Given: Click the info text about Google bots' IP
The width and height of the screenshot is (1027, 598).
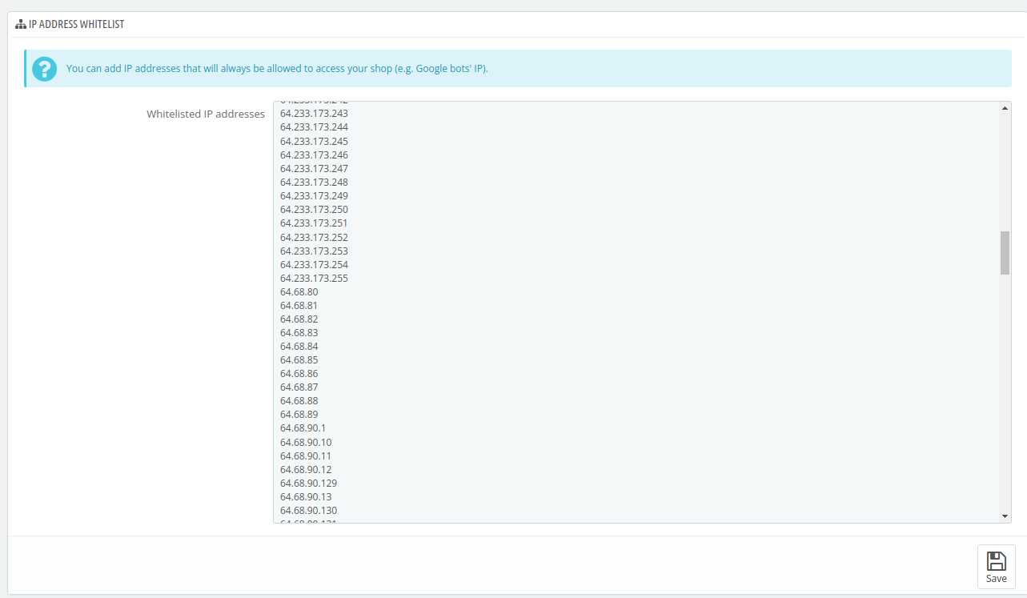Looking at the screenshot, I should point(277,69).
